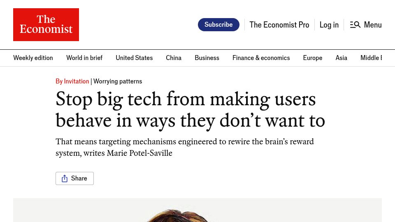
Task: Click the share arrow icon
Action: point(65,178)
